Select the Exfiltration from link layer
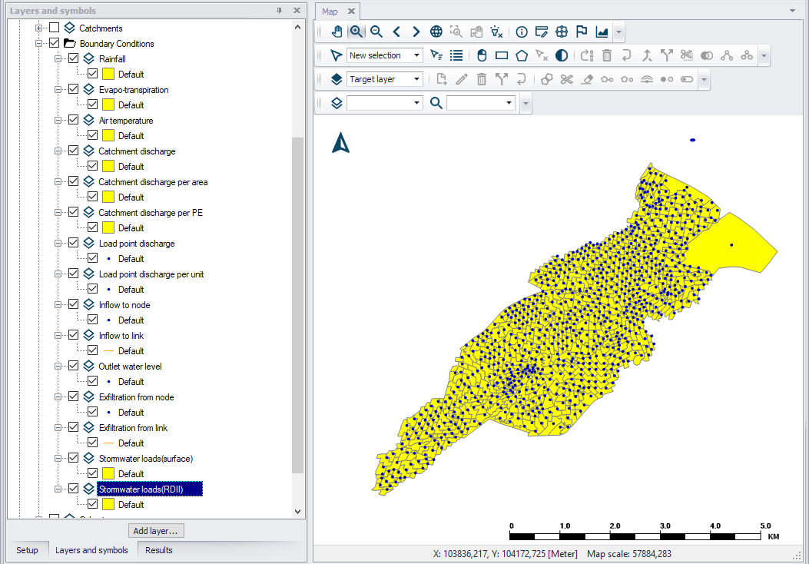 [133, 428]
